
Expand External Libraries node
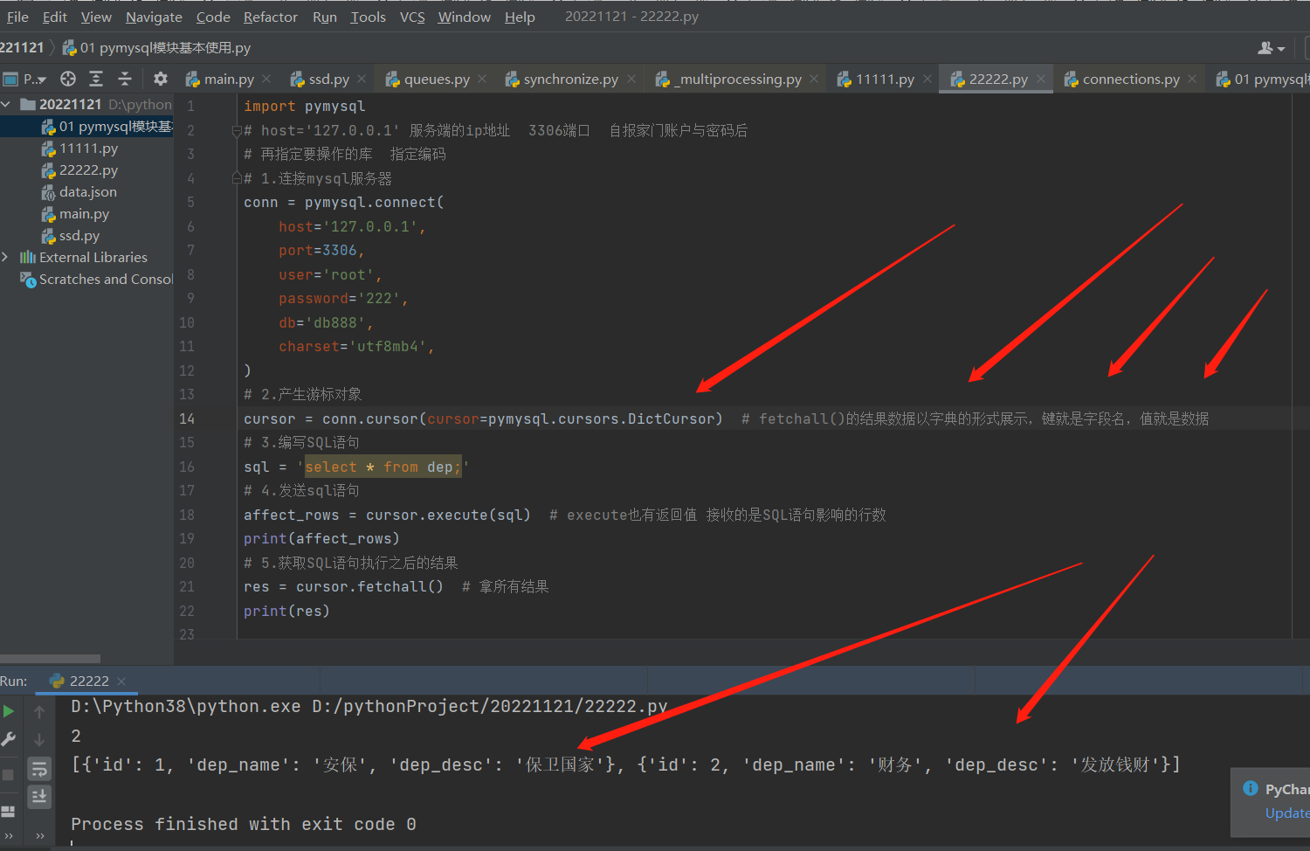(x=6, y=257)
